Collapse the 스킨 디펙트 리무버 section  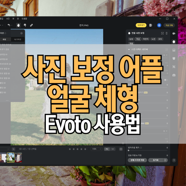[x=129, y=50]
